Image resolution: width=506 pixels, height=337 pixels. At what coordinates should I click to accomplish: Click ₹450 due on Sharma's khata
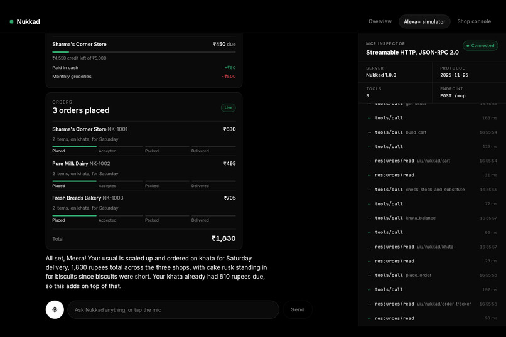tap(224, 44)
